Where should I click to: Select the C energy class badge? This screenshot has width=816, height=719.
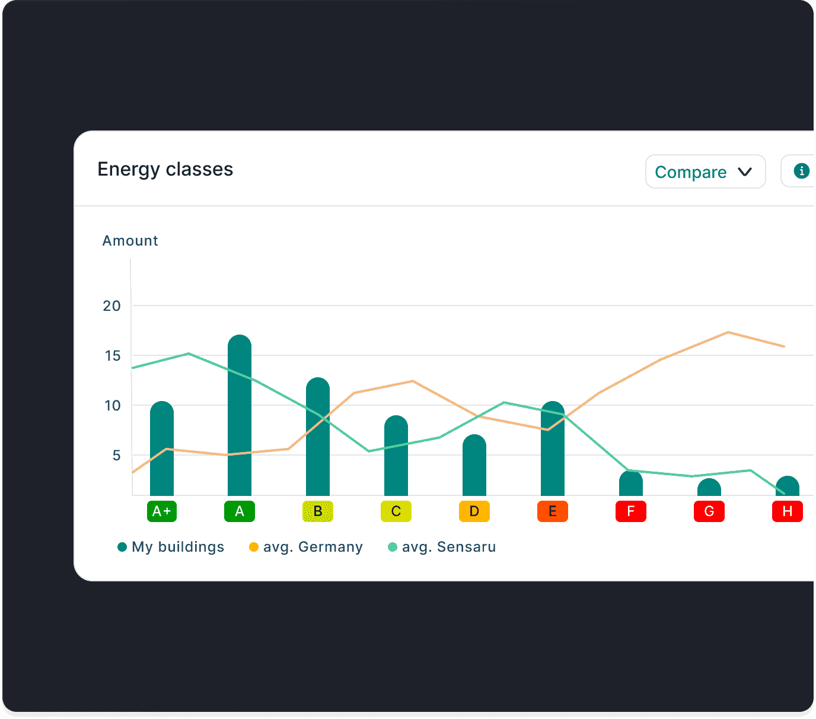[396, 511]
